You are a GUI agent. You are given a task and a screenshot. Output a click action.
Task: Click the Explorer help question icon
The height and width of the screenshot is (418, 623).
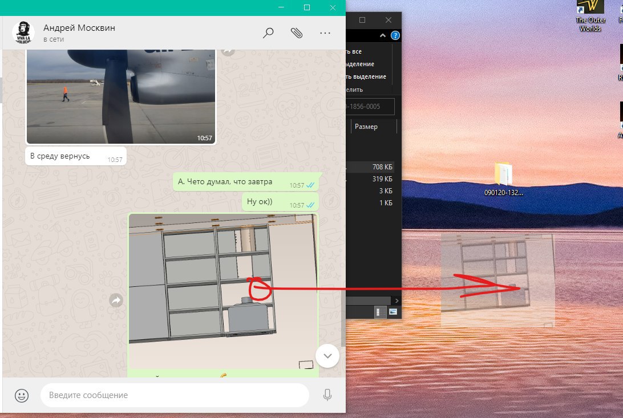click(395, 35)
